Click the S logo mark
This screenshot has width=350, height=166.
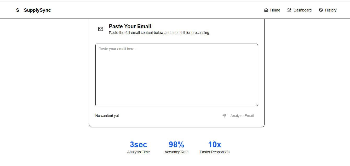coord(18,10)
